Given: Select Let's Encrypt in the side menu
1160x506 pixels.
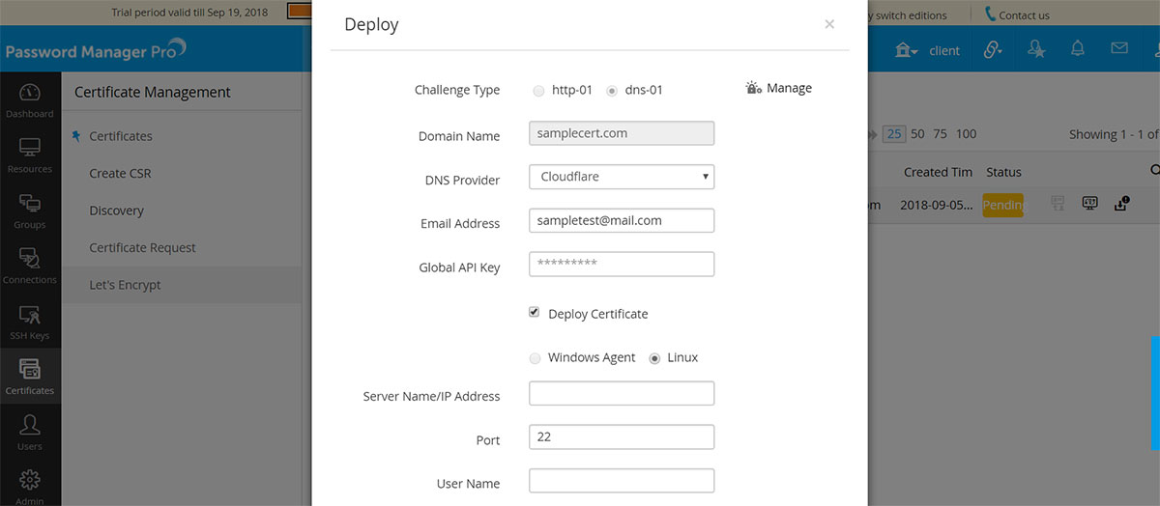Looking at the screenshot, I should [x=125, y=285].
